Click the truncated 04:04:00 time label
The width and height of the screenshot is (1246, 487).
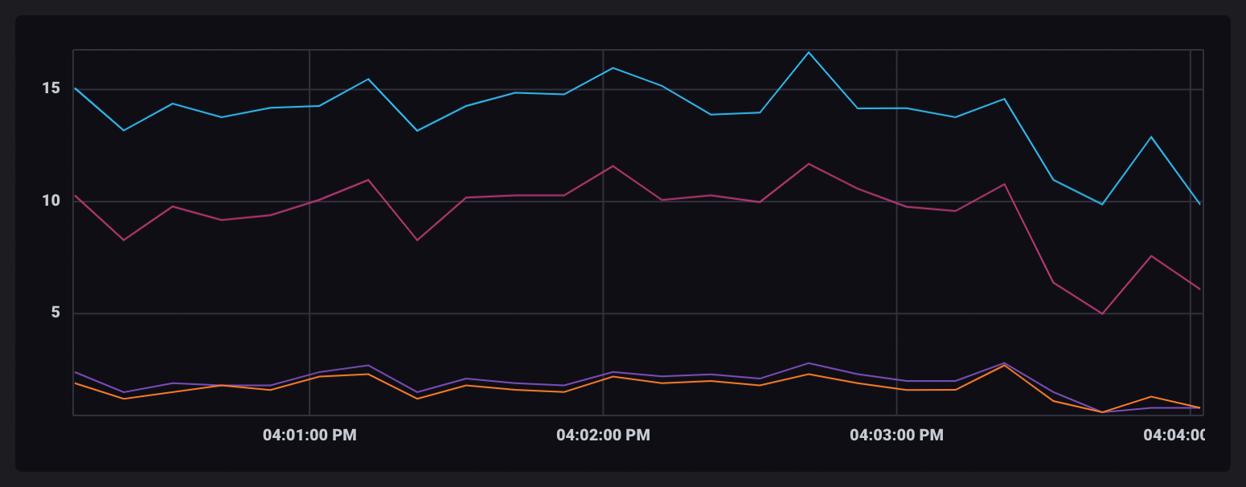coord(1174,436)
